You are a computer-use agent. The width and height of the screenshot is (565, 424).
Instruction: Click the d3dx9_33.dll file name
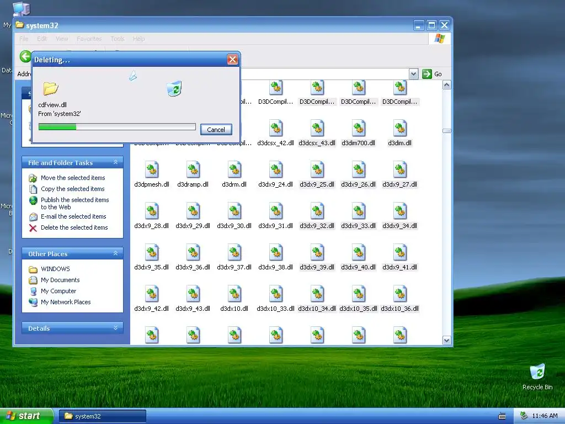pos(359,226)
